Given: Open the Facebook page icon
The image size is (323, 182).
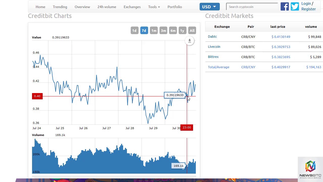Looking at the screenshot, I should 285,7.
